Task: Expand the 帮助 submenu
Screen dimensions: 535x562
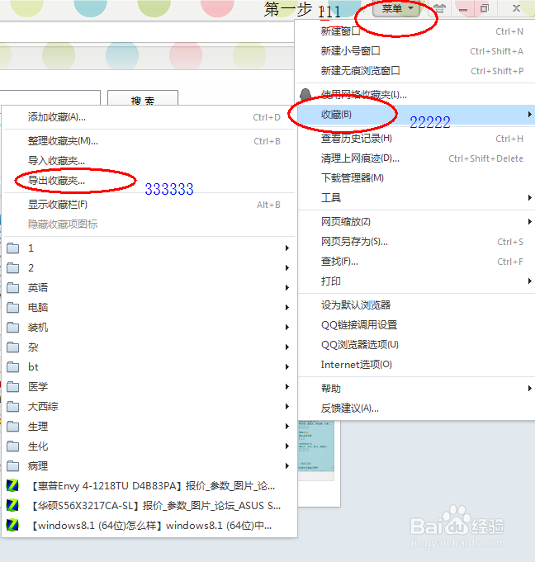Action: 331,389
